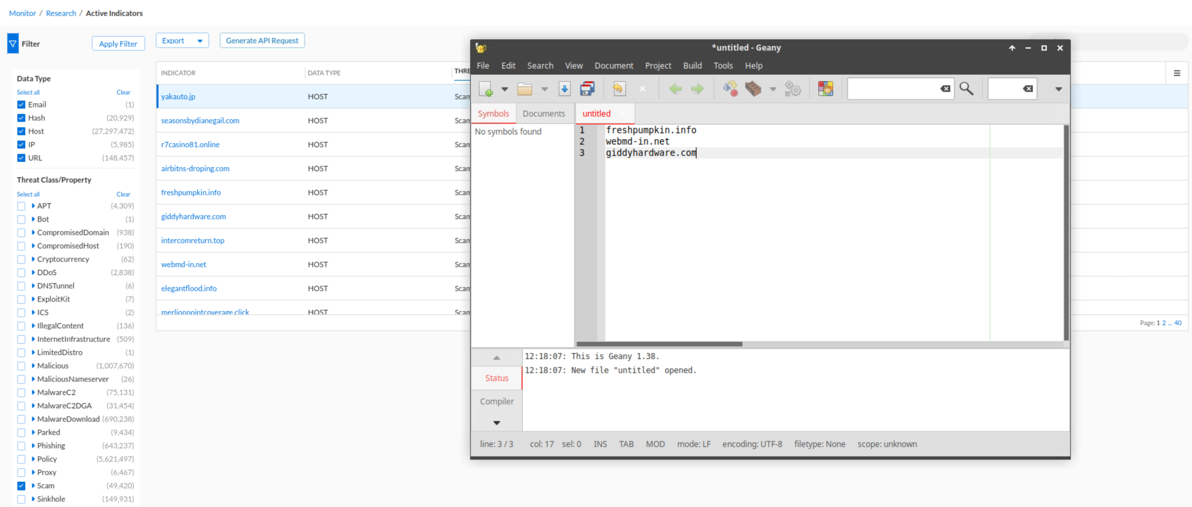
Task: Click the Save all files icon
Action: point(587,88)
